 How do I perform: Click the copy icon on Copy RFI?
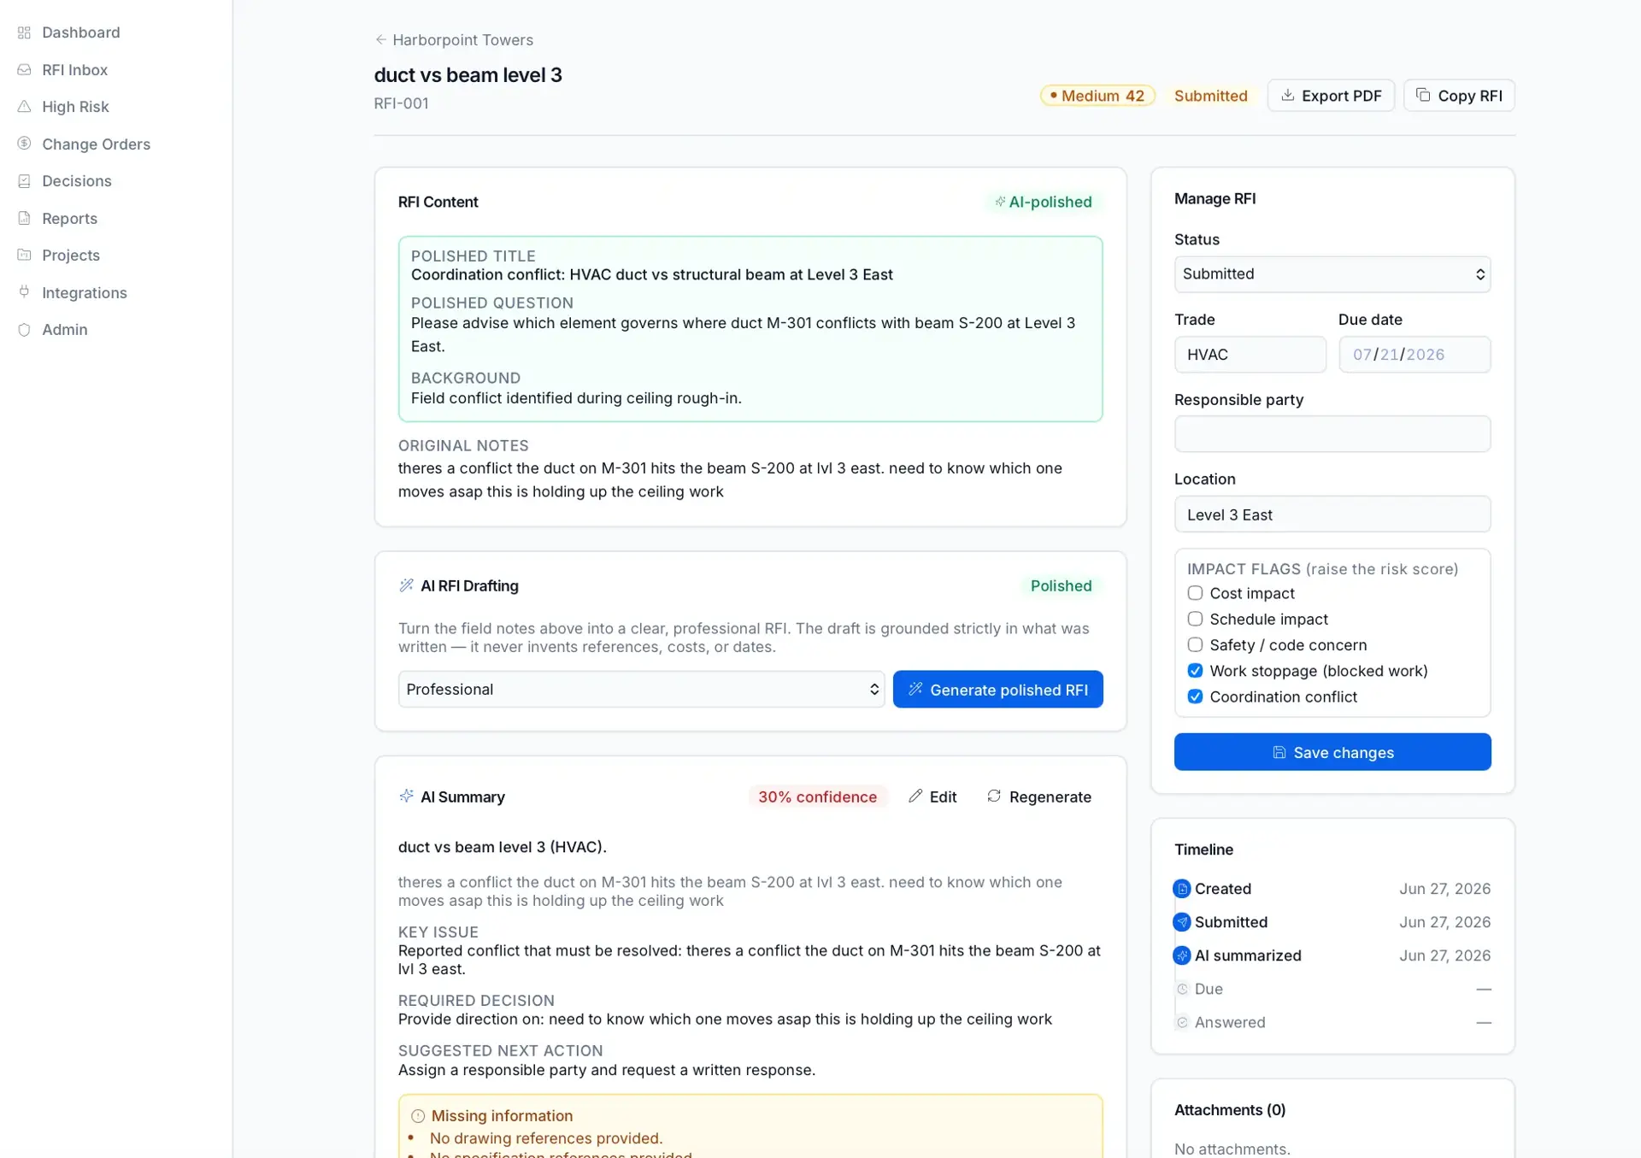(x=1423, y=95)
